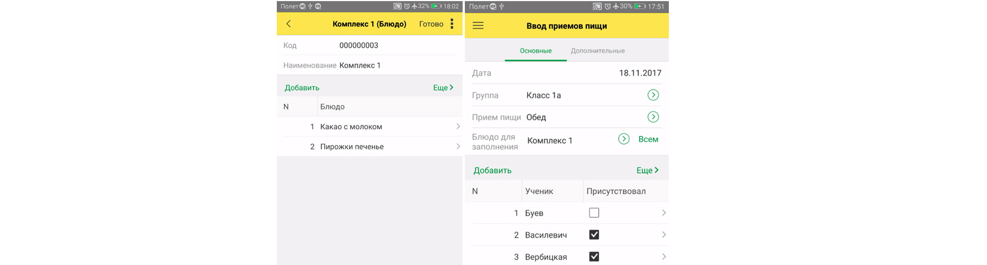Open the hamburger navigation menu

click(478, 26)
